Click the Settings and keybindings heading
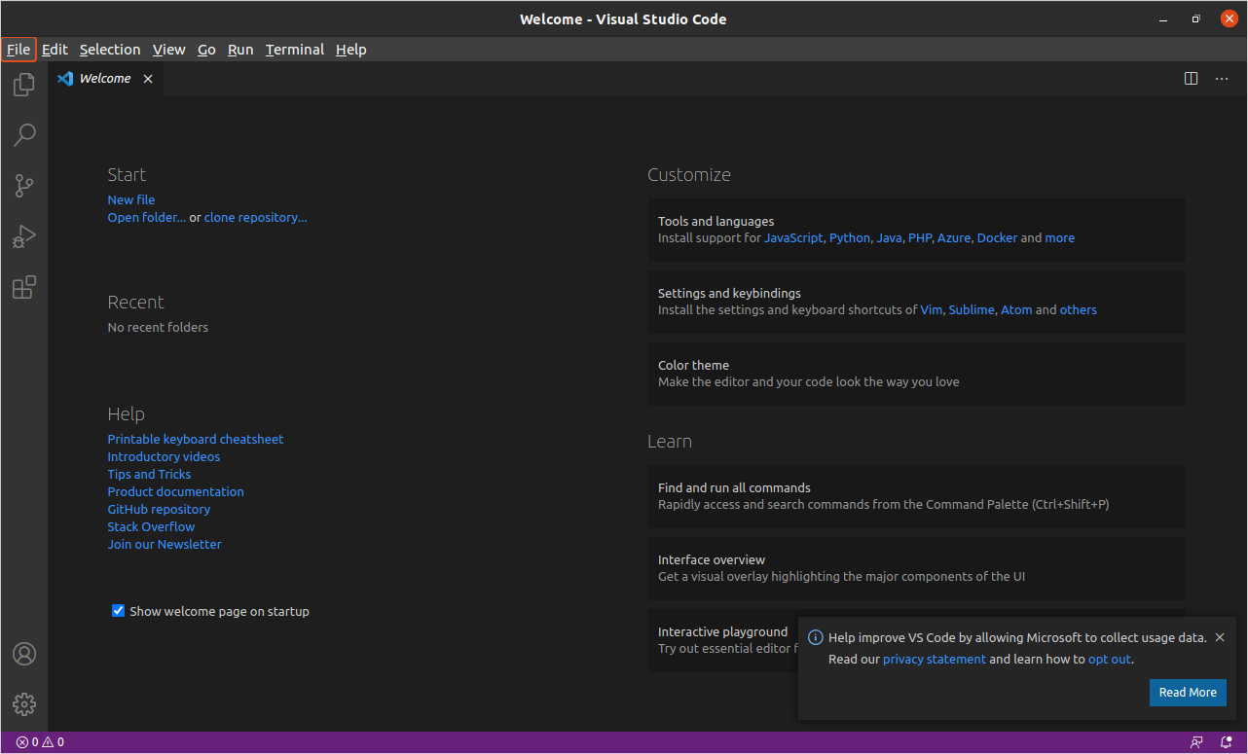 point(730,294)
